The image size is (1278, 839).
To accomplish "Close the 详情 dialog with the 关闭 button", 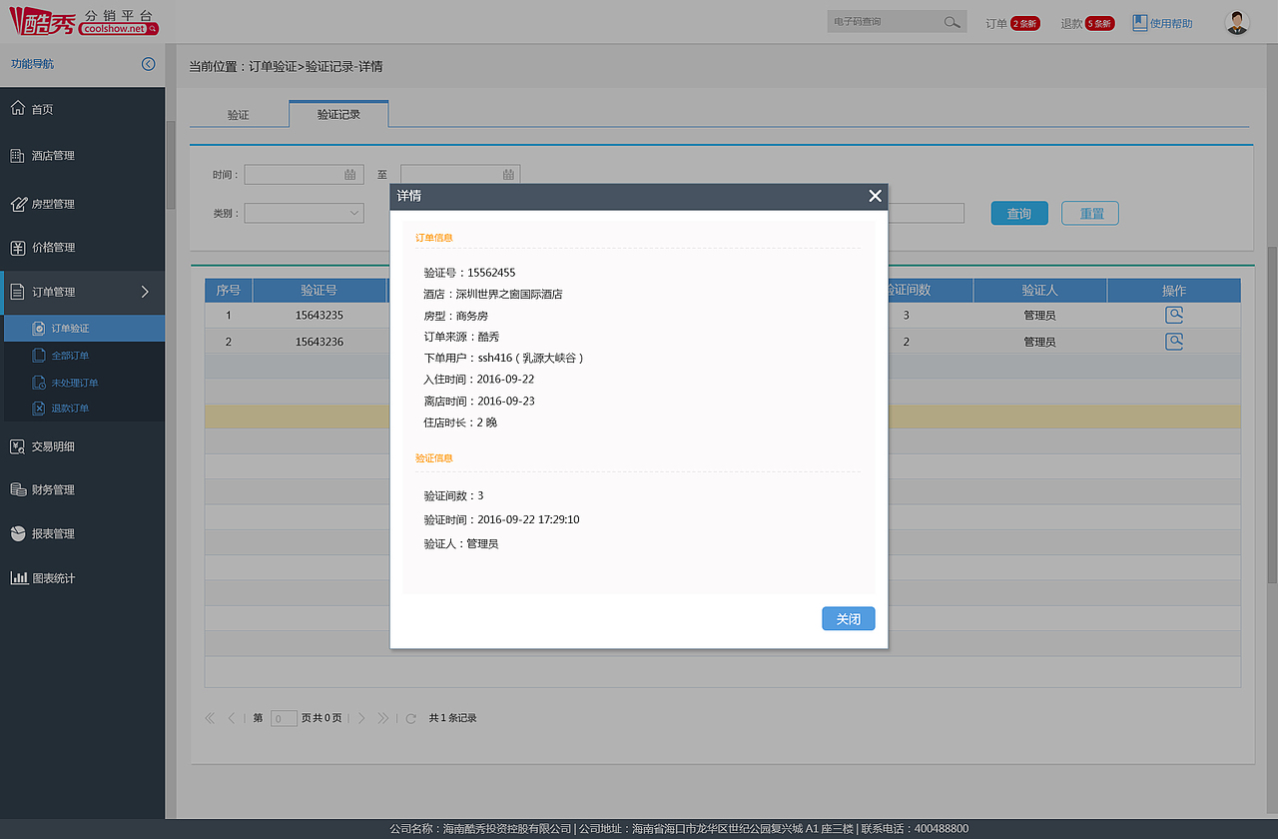I will [x=848, y=618].
